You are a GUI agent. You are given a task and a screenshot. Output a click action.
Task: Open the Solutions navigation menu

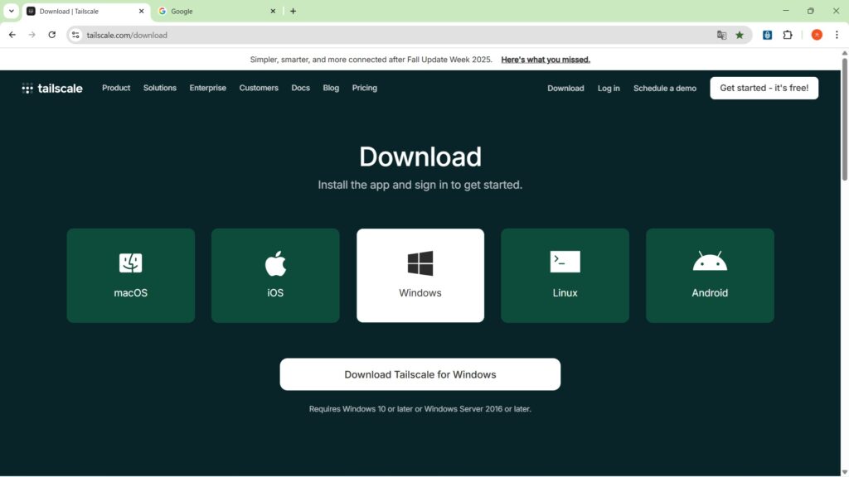(159, 88)
